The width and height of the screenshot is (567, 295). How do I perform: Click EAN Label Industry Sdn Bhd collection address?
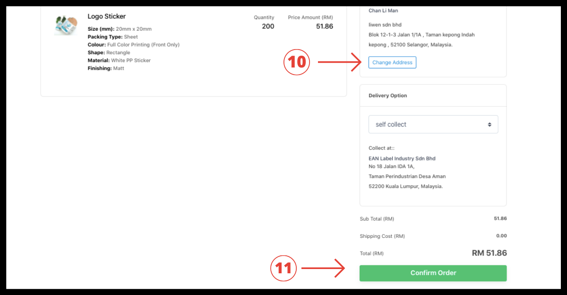[402, 159]
